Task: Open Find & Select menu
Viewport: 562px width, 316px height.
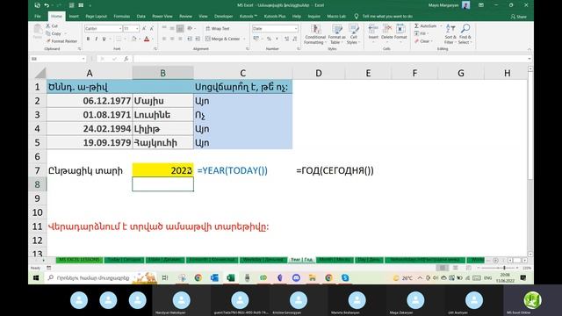Action: 465,34
